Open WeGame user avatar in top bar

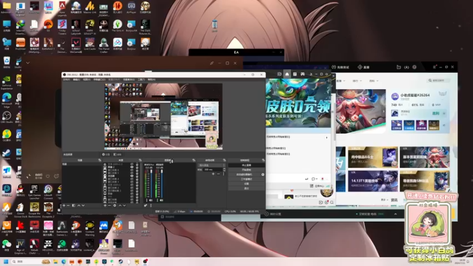coord(414,67)
